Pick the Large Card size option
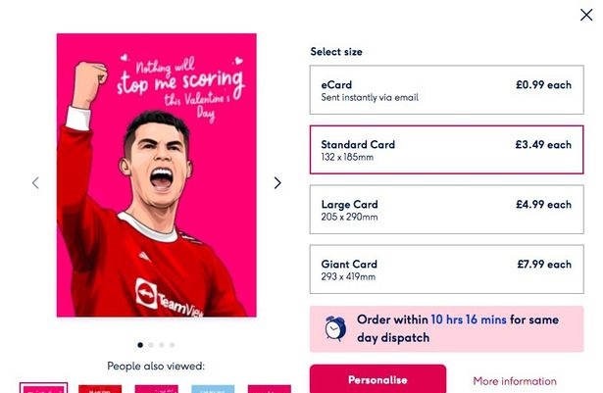Viewport: 603px width, 393px height. [446, 210]
